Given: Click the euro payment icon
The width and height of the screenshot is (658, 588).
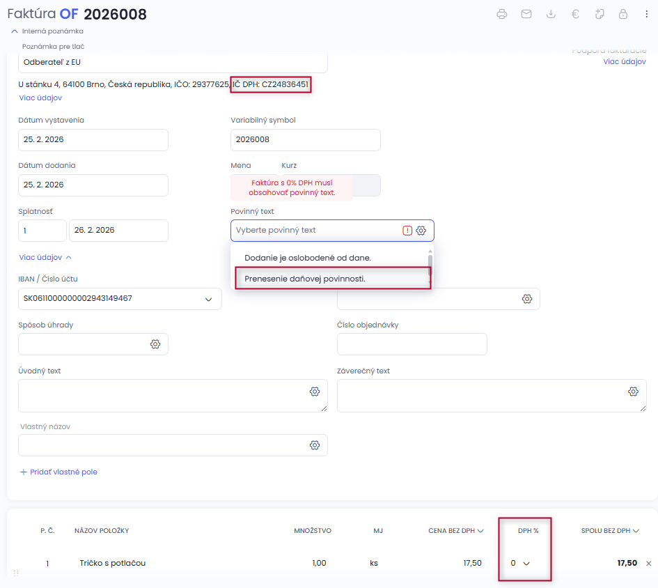Looking at the screenshot, I should point(575,14).
